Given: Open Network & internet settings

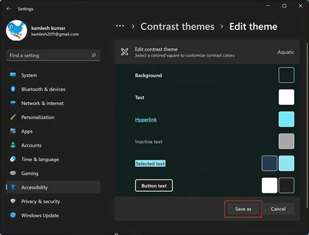Looking at the screenshot, I should tap(53, 104).
